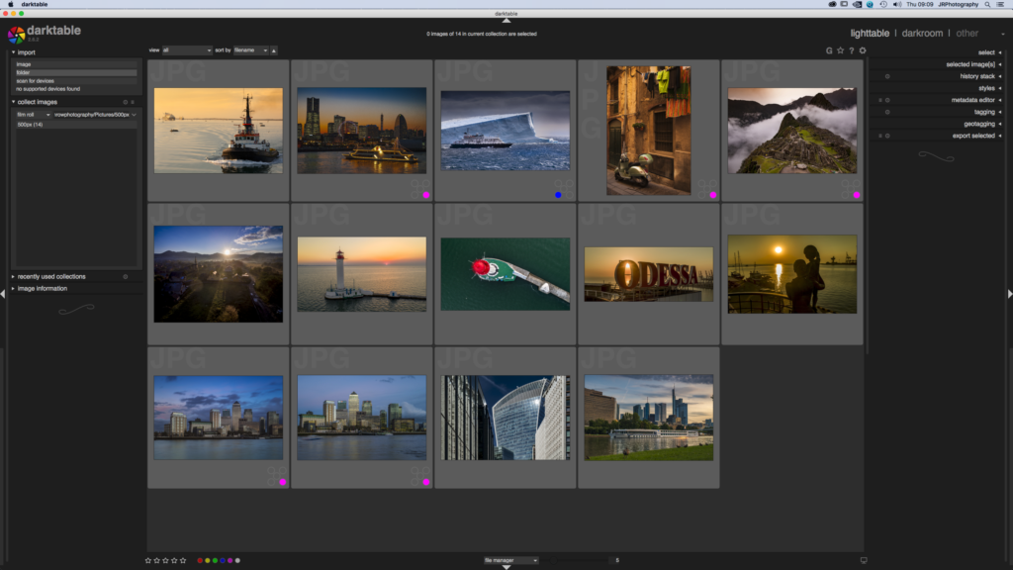Select the ODESSA sign thumbnail
The height and width of the screenshot is (570, 1013).
tap(649, 274)
